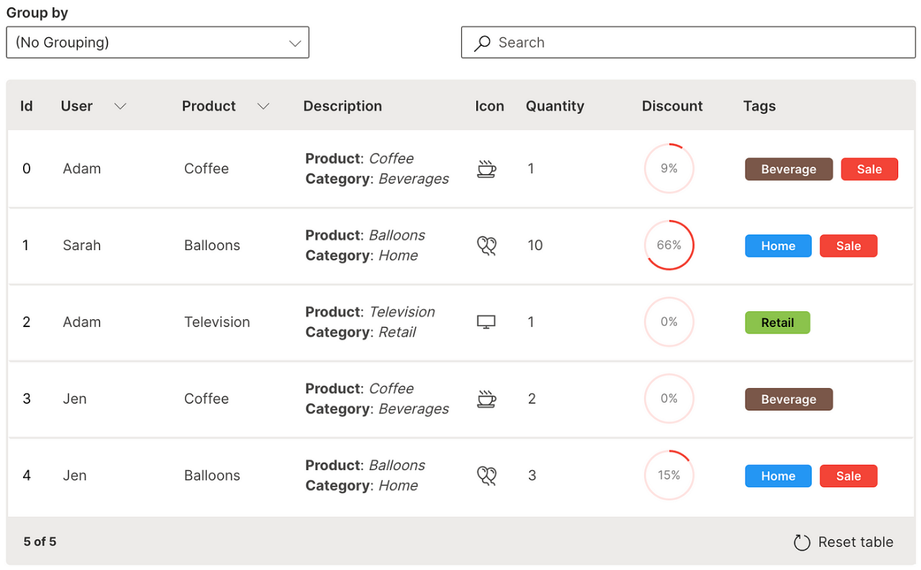Click the coffee icon in Jen's Coffee row
Image resolution: width=921 pixels, height=570 pixels.
(486, 398)
